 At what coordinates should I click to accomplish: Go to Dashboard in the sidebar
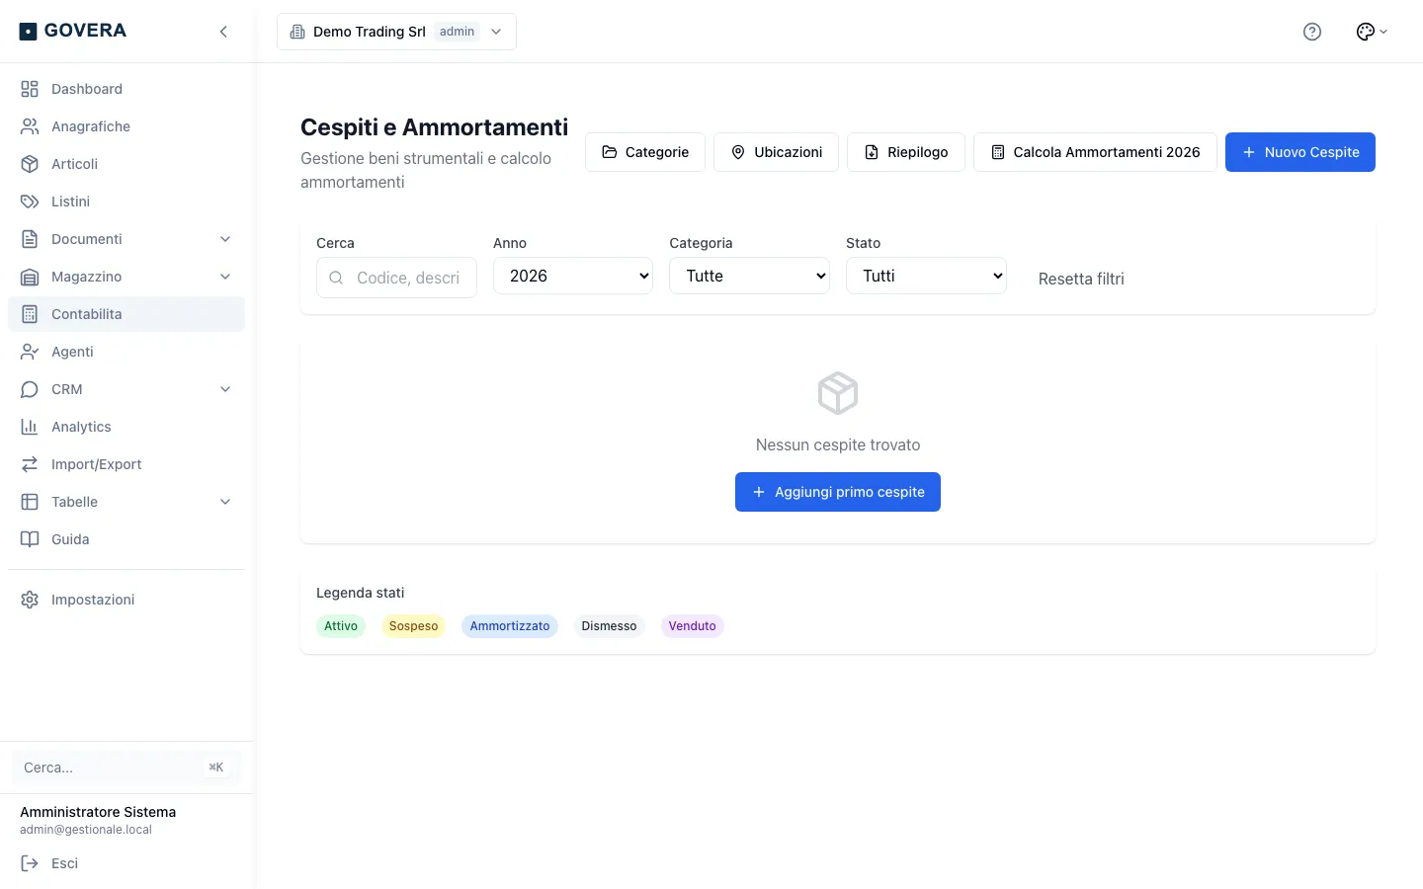pos(126,89)
